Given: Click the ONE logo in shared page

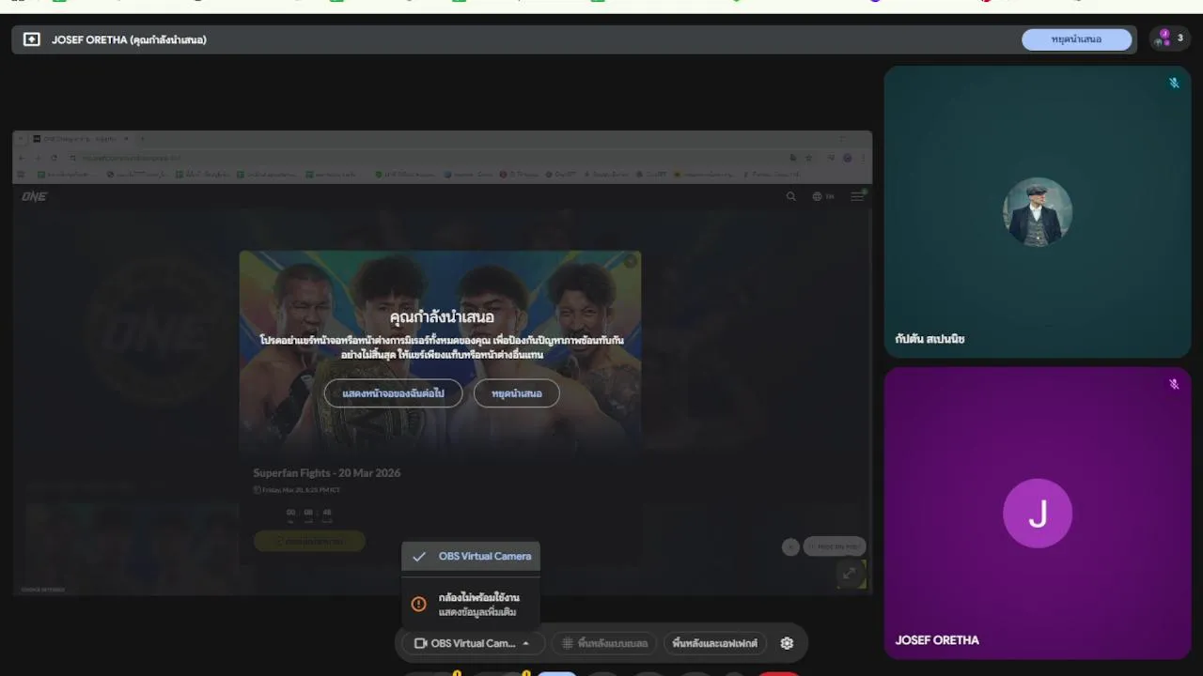Looking at the screenshot, I should click(x=35, y=196).
